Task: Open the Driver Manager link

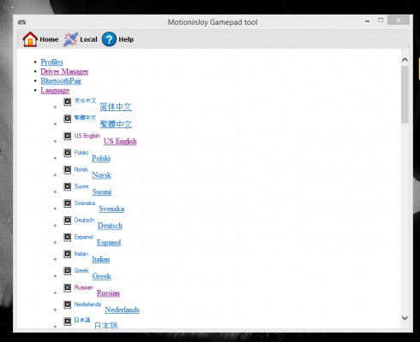Action: click(x=64, y=72)
